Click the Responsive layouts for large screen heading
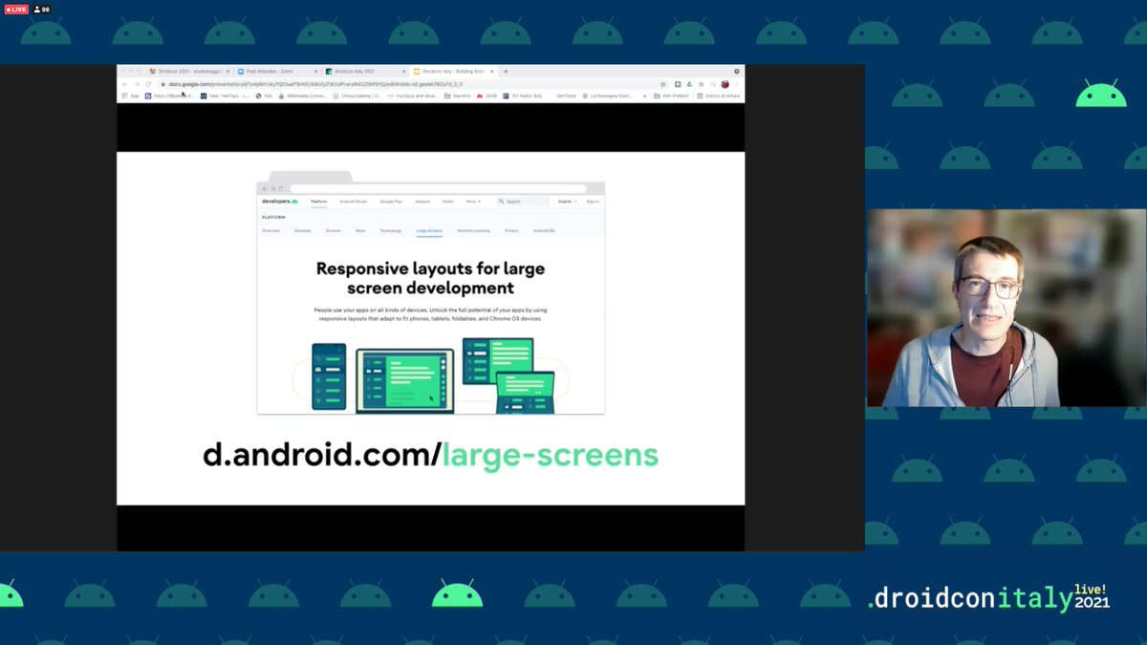 coord(430,278)
